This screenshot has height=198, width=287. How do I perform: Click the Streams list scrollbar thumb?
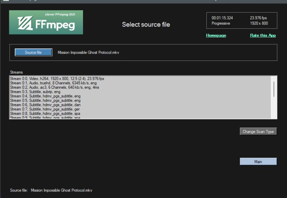point(274,89)
